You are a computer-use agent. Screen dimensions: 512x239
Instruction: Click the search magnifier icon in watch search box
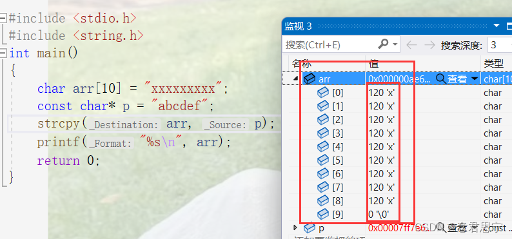click(x=384, y=44)
